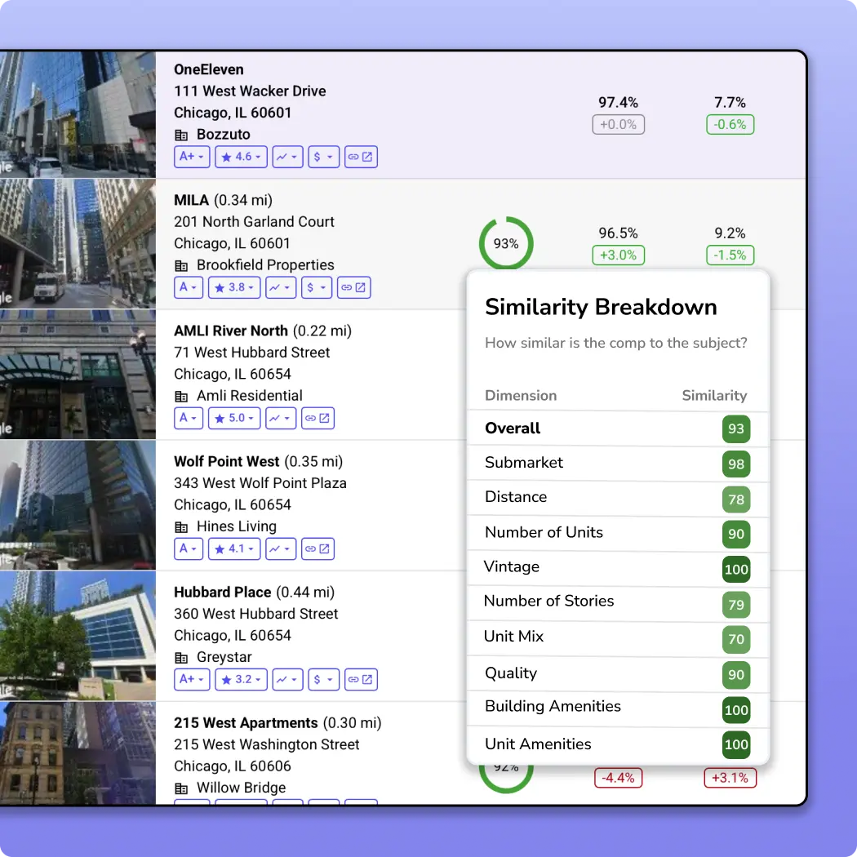The width and height of the screenshot is (857, 857).
Task: Open the A+ grade dropdown for Hubbard Place
Action: 192,679
